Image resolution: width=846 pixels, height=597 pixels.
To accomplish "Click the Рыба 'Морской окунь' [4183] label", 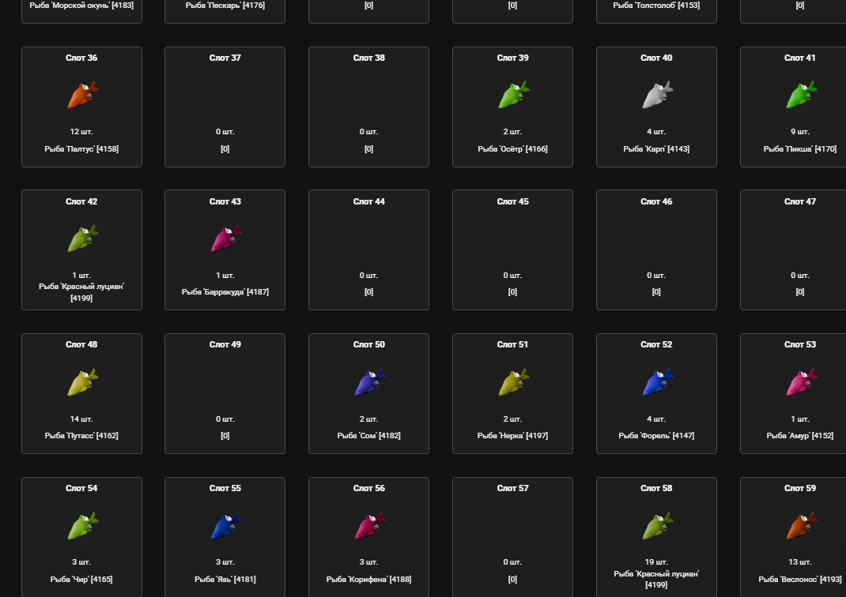I will tap(81, 6).
